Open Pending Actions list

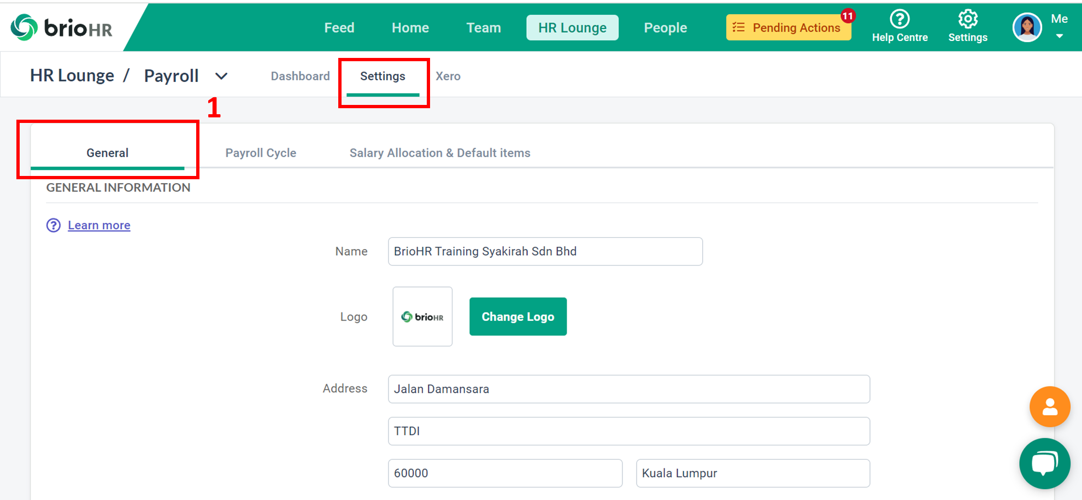pos(789,27)
